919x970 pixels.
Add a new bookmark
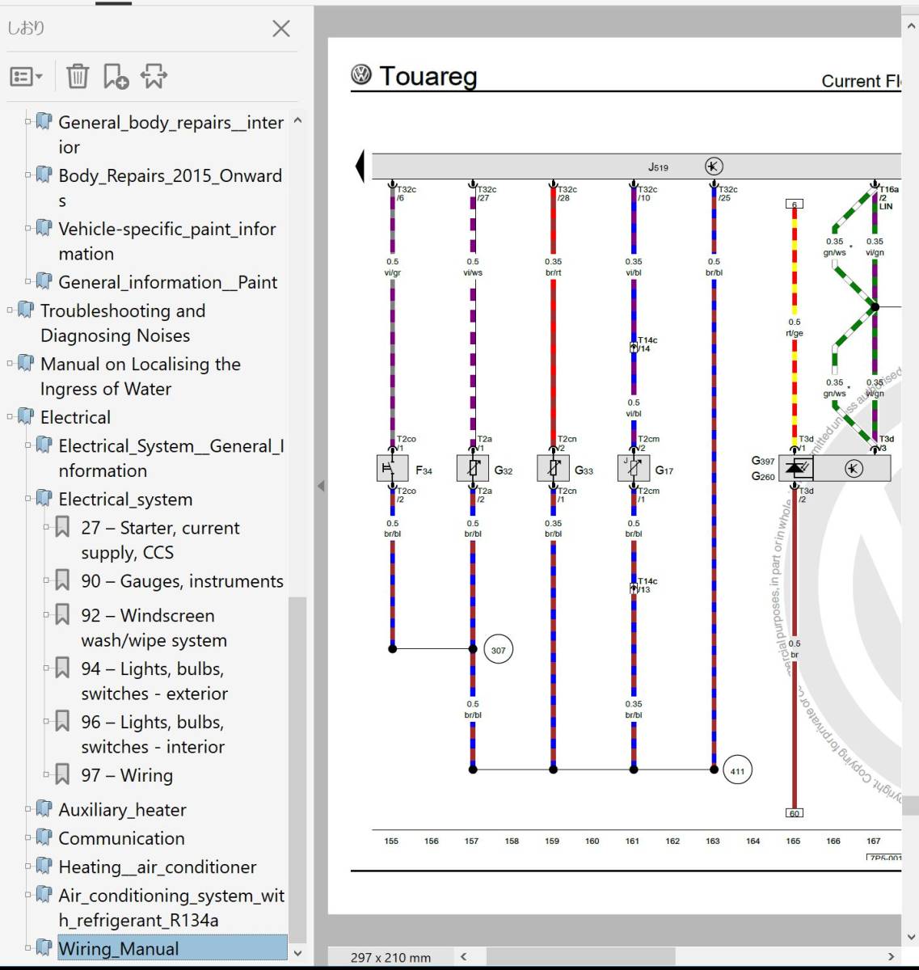click(116, 77)
